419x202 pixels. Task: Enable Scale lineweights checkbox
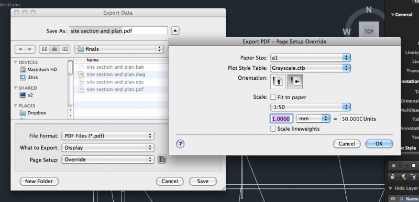point(273,129)
